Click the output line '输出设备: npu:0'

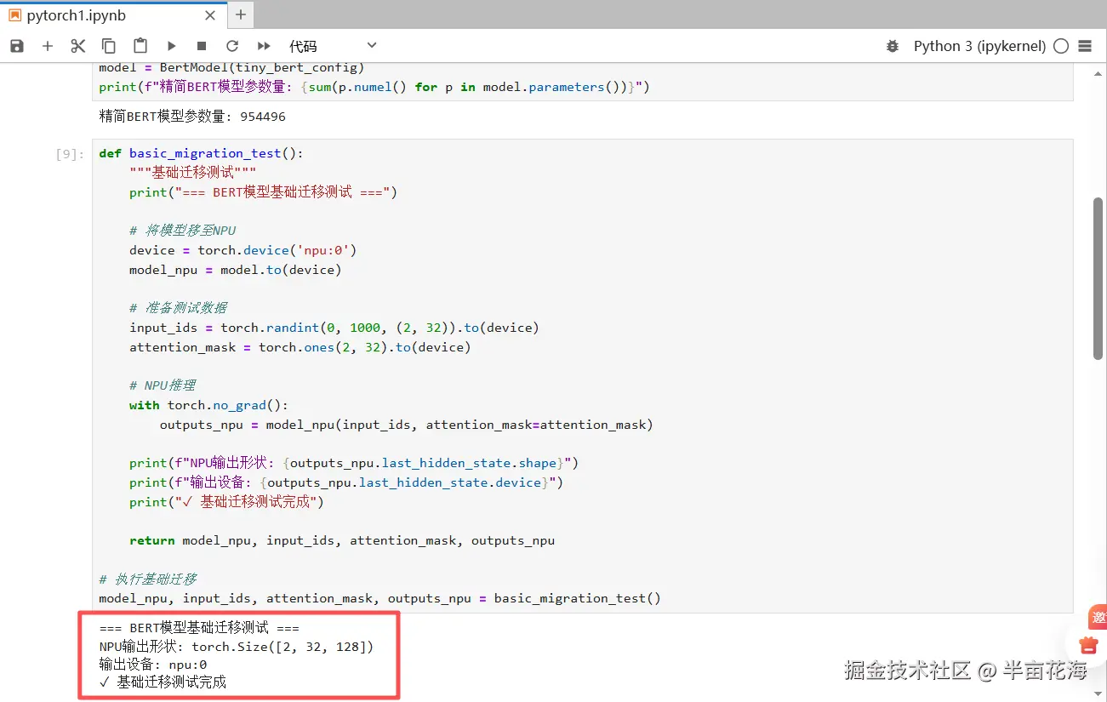(153, 665)
